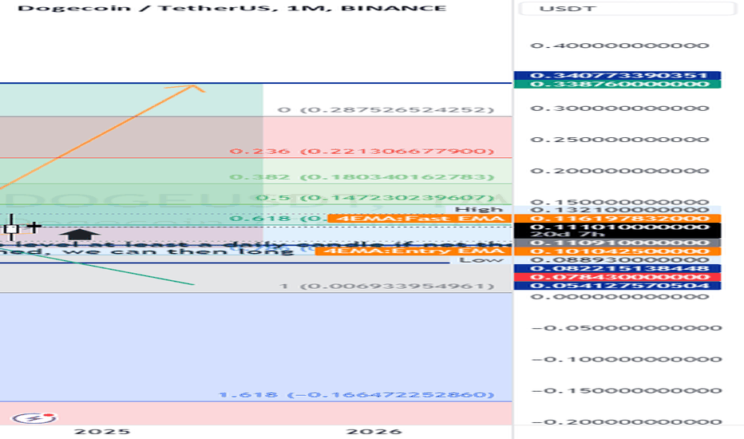Select the black up arrow drawing
Image resolution: width=744 pixels, height=439 pixels.
coord(79,234)
